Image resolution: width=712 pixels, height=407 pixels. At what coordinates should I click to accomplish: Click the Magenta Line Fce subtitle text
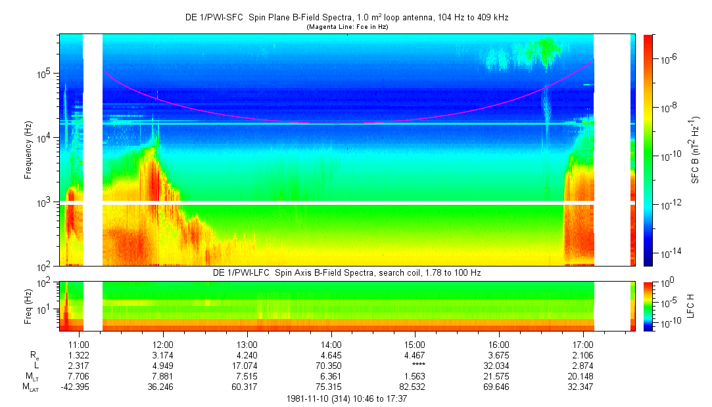(x=346, y=27)
